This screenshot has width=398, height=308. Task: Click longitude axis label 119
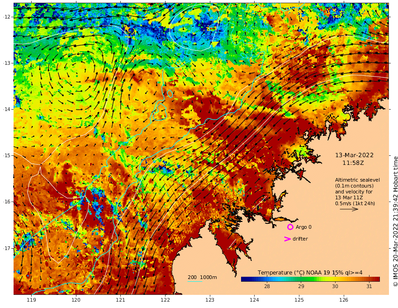[x=31, y=300]
